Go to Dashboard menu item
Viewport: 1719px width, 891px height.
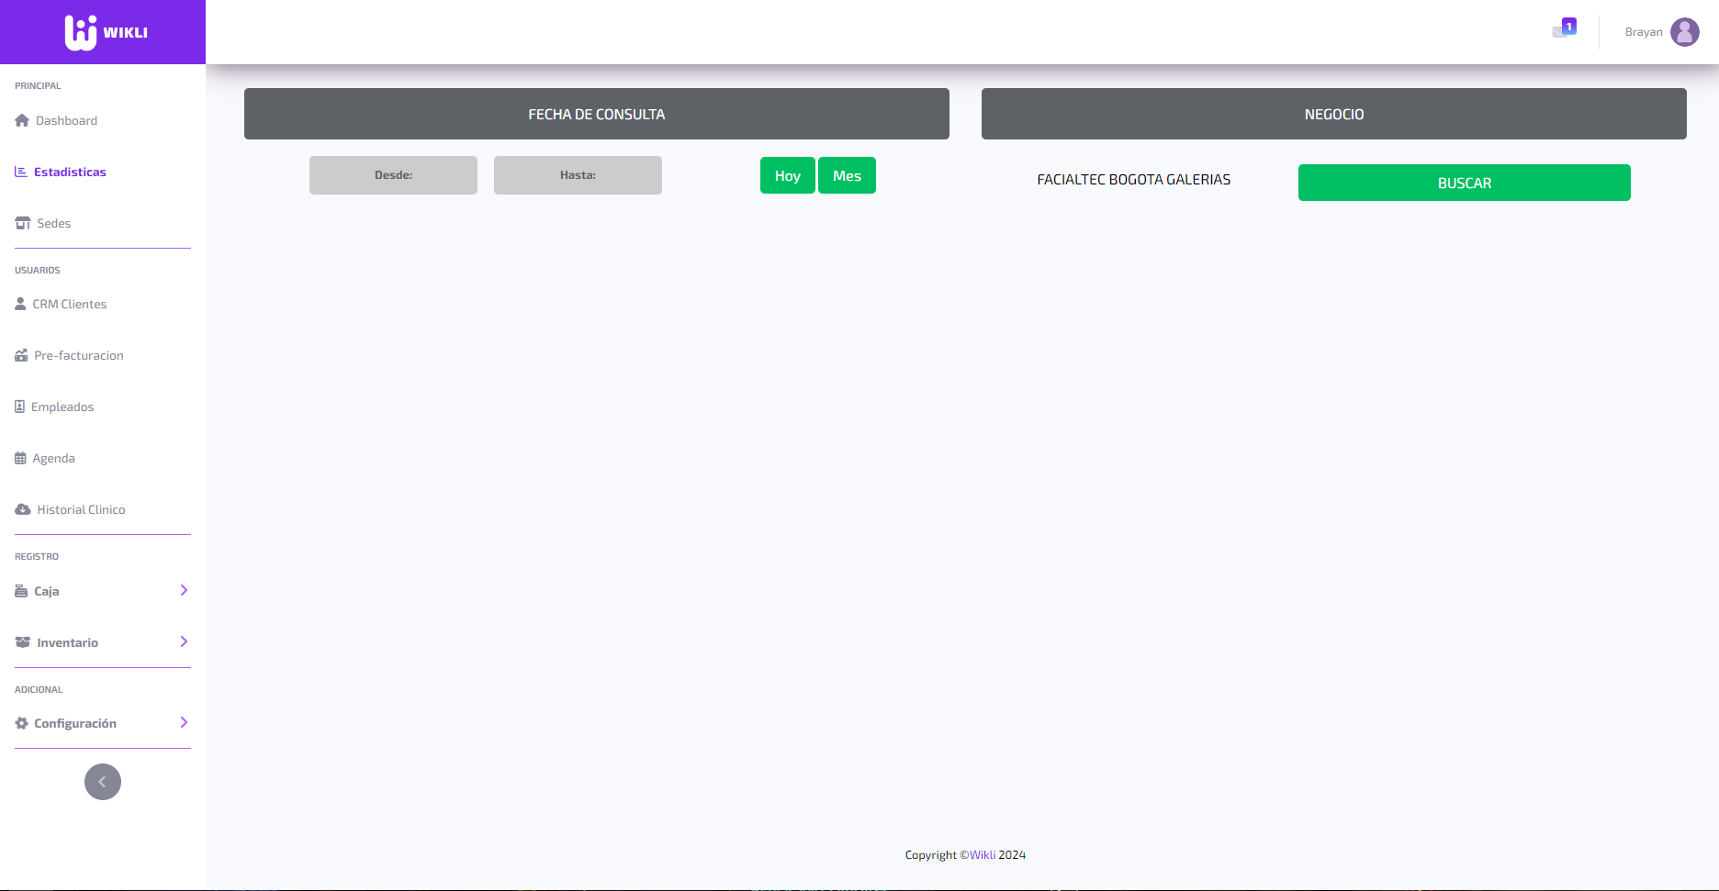66,120
